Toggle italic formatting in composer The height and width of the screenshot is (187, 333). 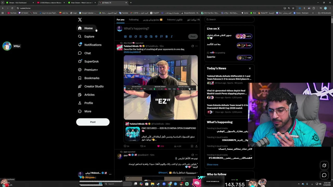pyautogui.click(x=172, y=37)
